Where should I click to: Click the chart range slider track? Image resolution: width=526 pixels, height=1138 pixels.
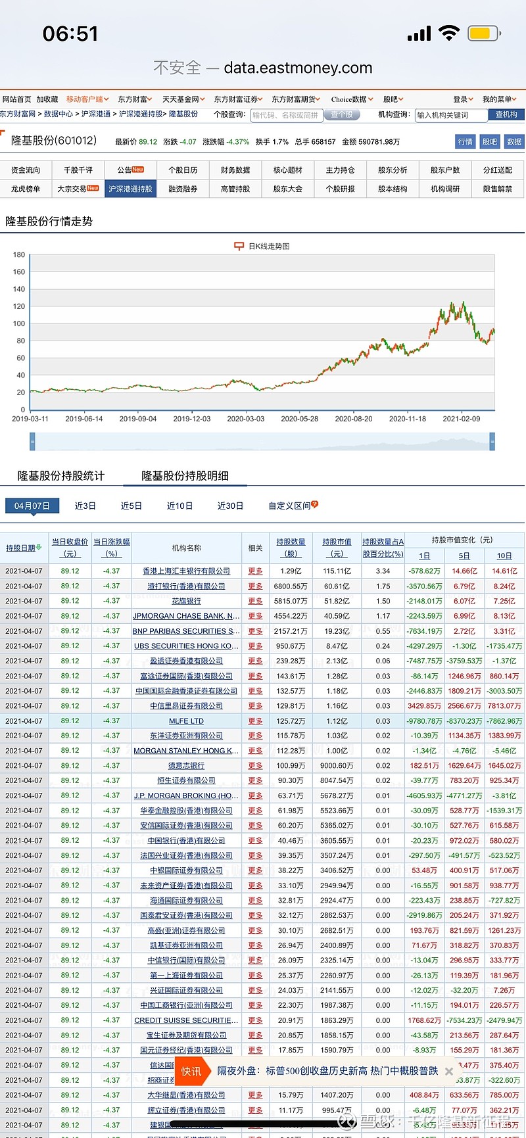[262, 441]
